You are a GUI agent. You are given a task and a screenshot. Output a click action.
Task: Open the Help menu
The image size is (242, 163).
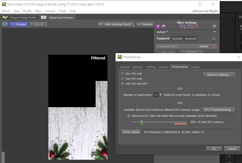point(73,11)
